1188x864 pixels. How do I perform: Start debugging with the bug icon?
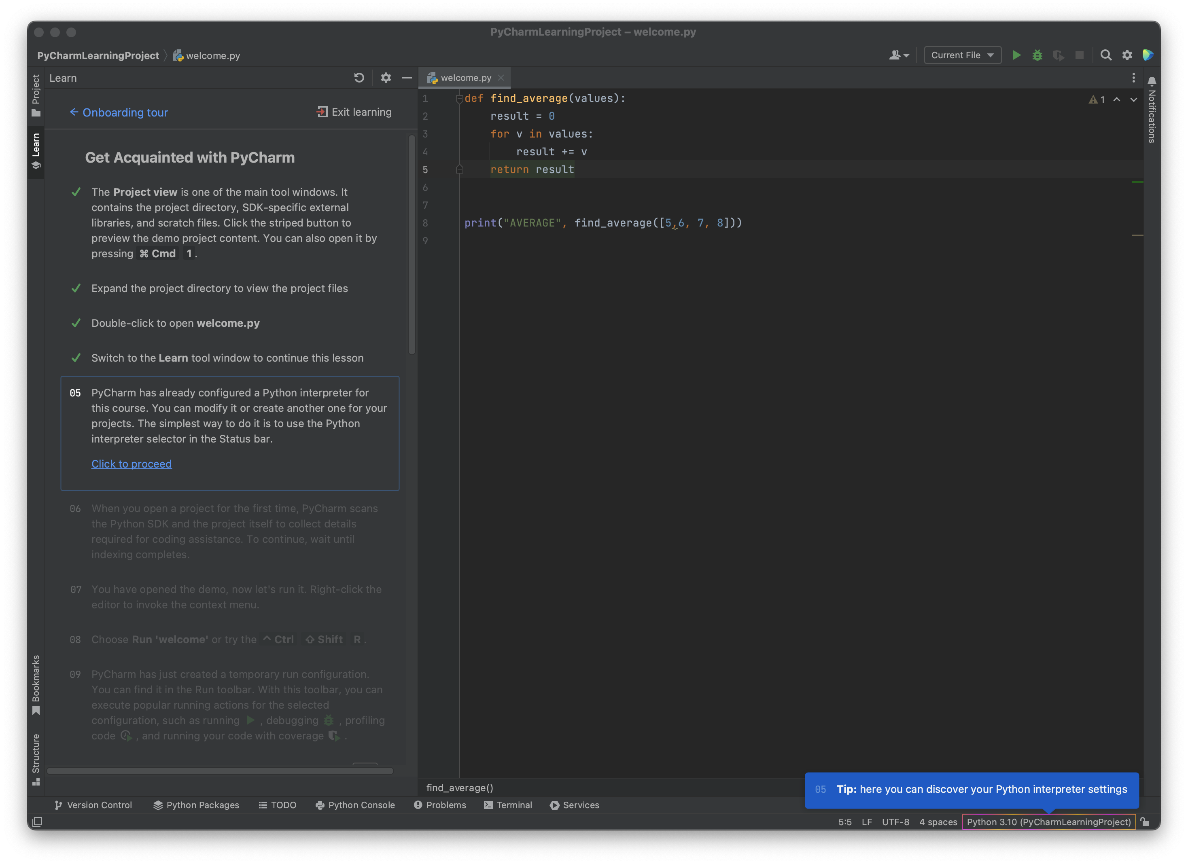[x=1037, y=55]
